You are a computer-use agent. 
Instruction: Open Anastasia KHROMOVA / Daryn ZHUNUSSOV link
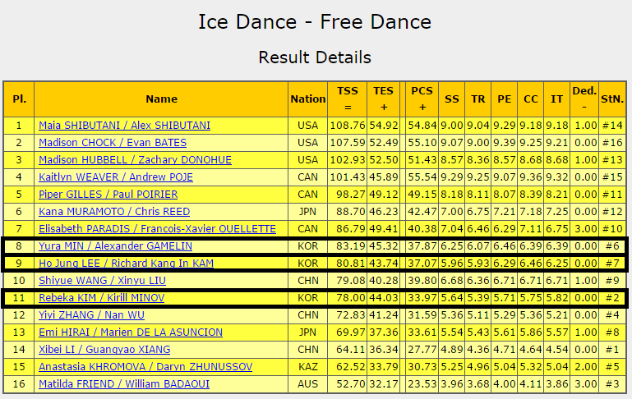click(x=145, y=367)
